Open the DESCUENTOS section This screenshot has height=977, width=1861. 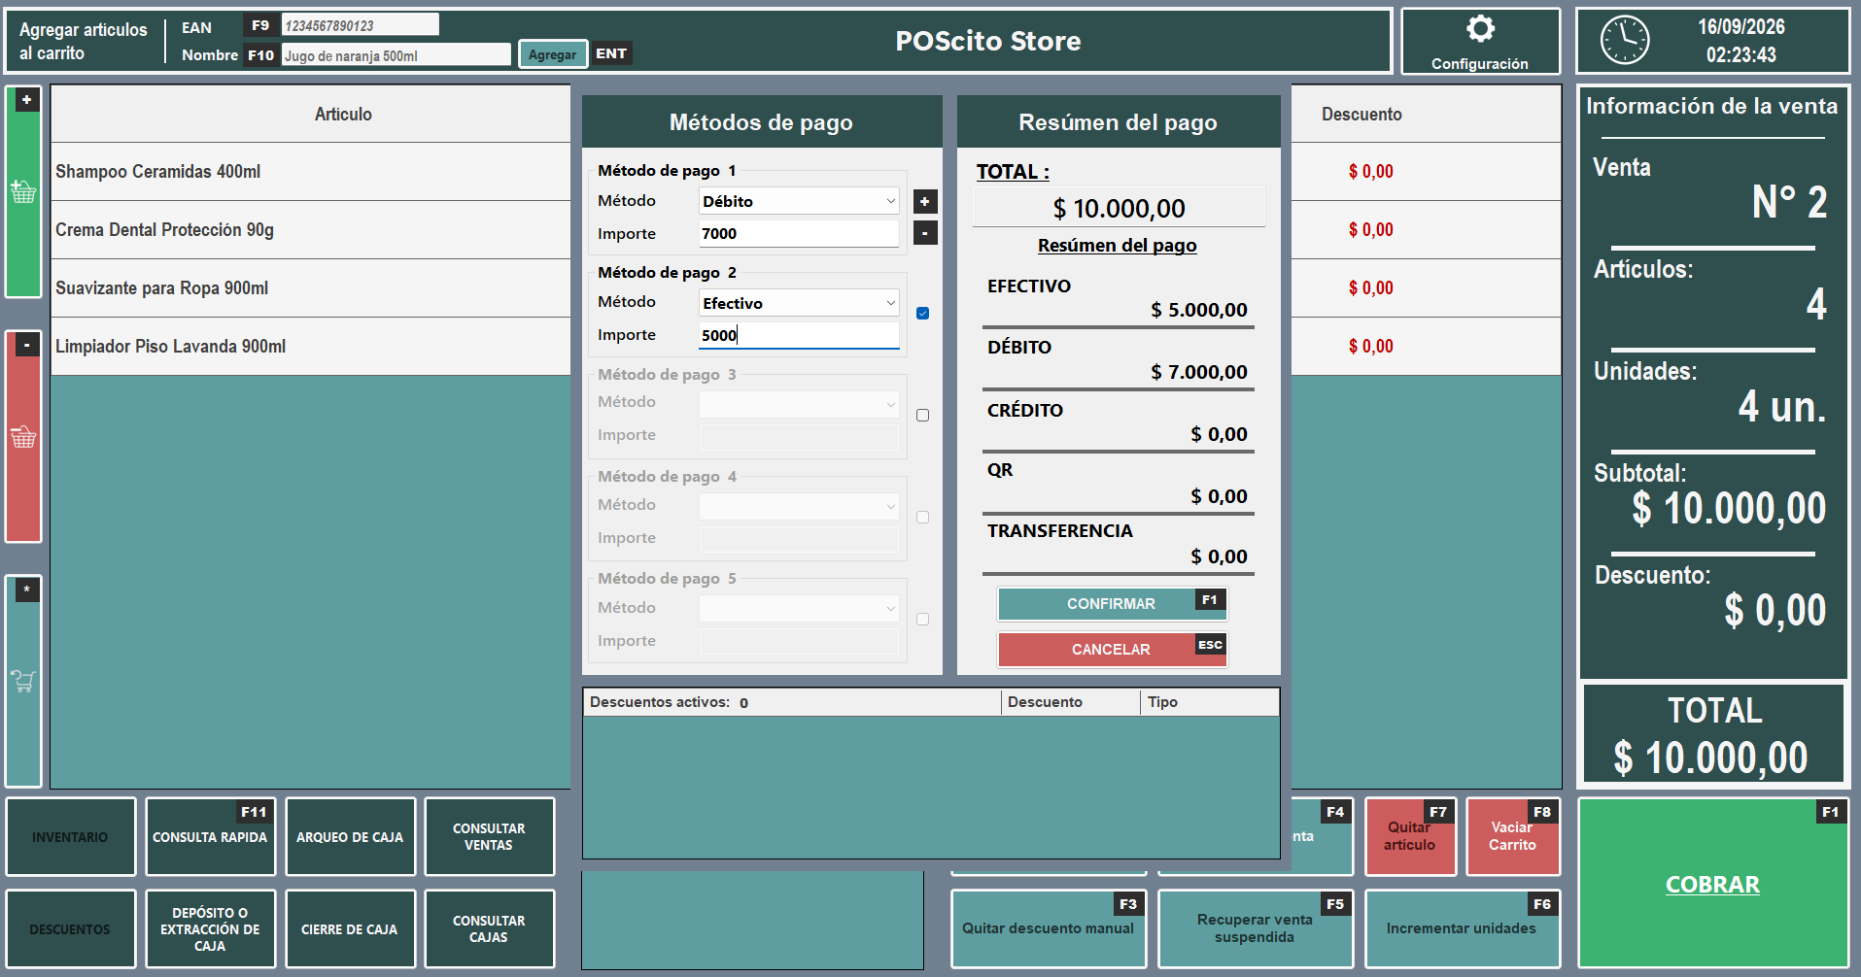[70, 929]
